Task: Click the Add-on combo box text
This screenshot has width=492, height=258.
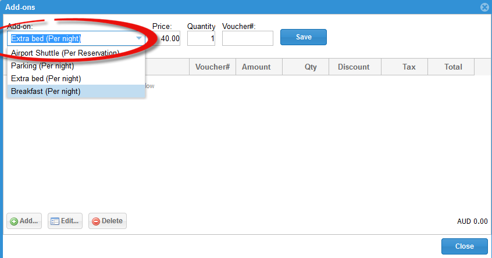Action: click(x=70, y=39)
